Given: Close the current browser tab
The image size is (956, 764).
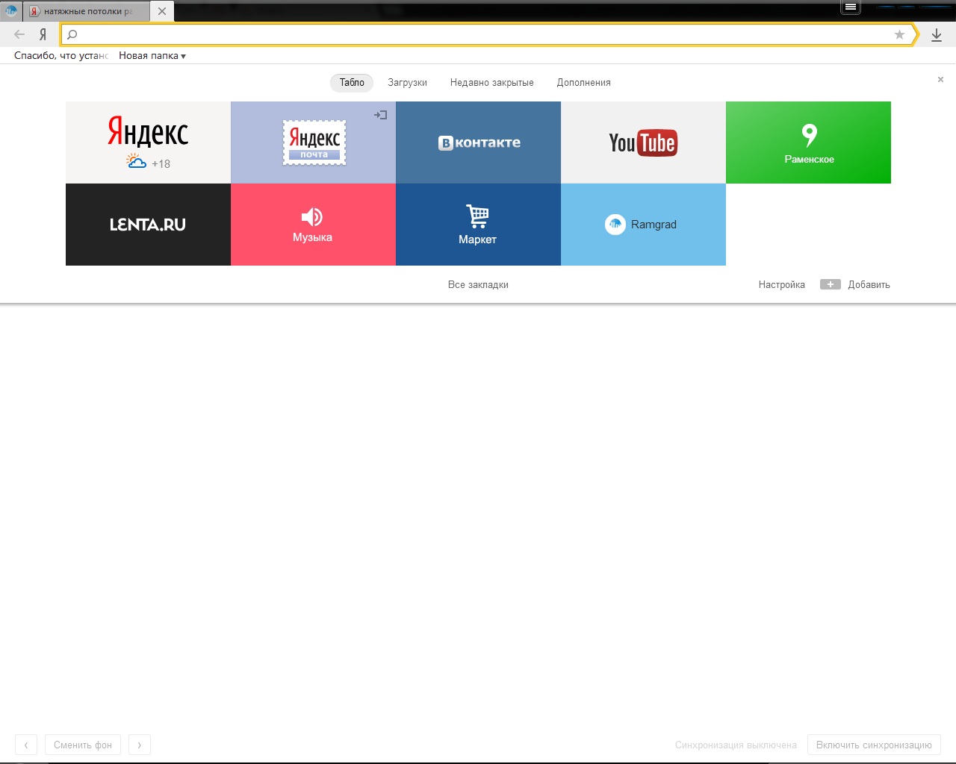Looking at the screenshot, I should (162, 11).
